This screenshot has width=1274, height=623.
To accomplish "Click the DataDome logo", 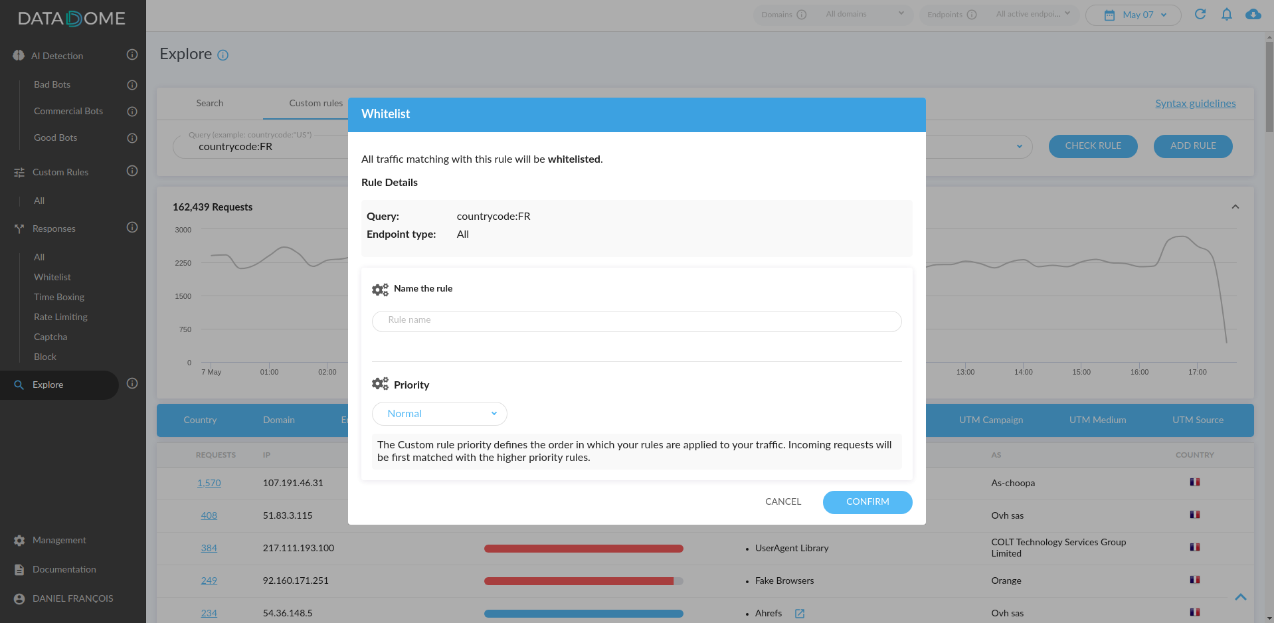I will tap(72, 19).
